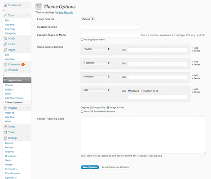Click Delete next to Facebook row

[x=196, y=64]
